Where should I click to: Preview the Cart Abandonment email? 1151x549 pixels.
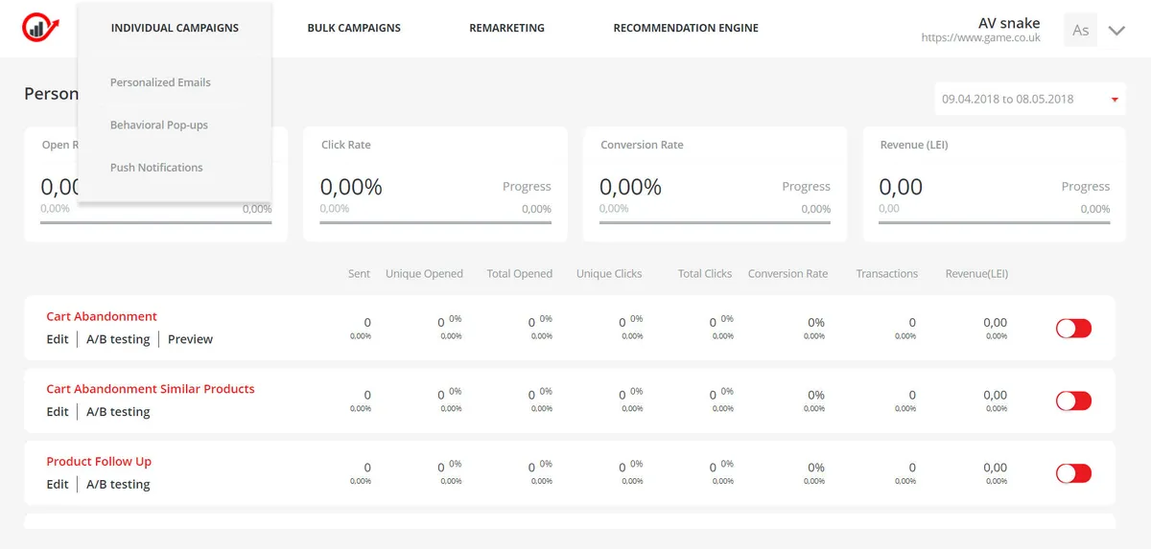(190, 339)
